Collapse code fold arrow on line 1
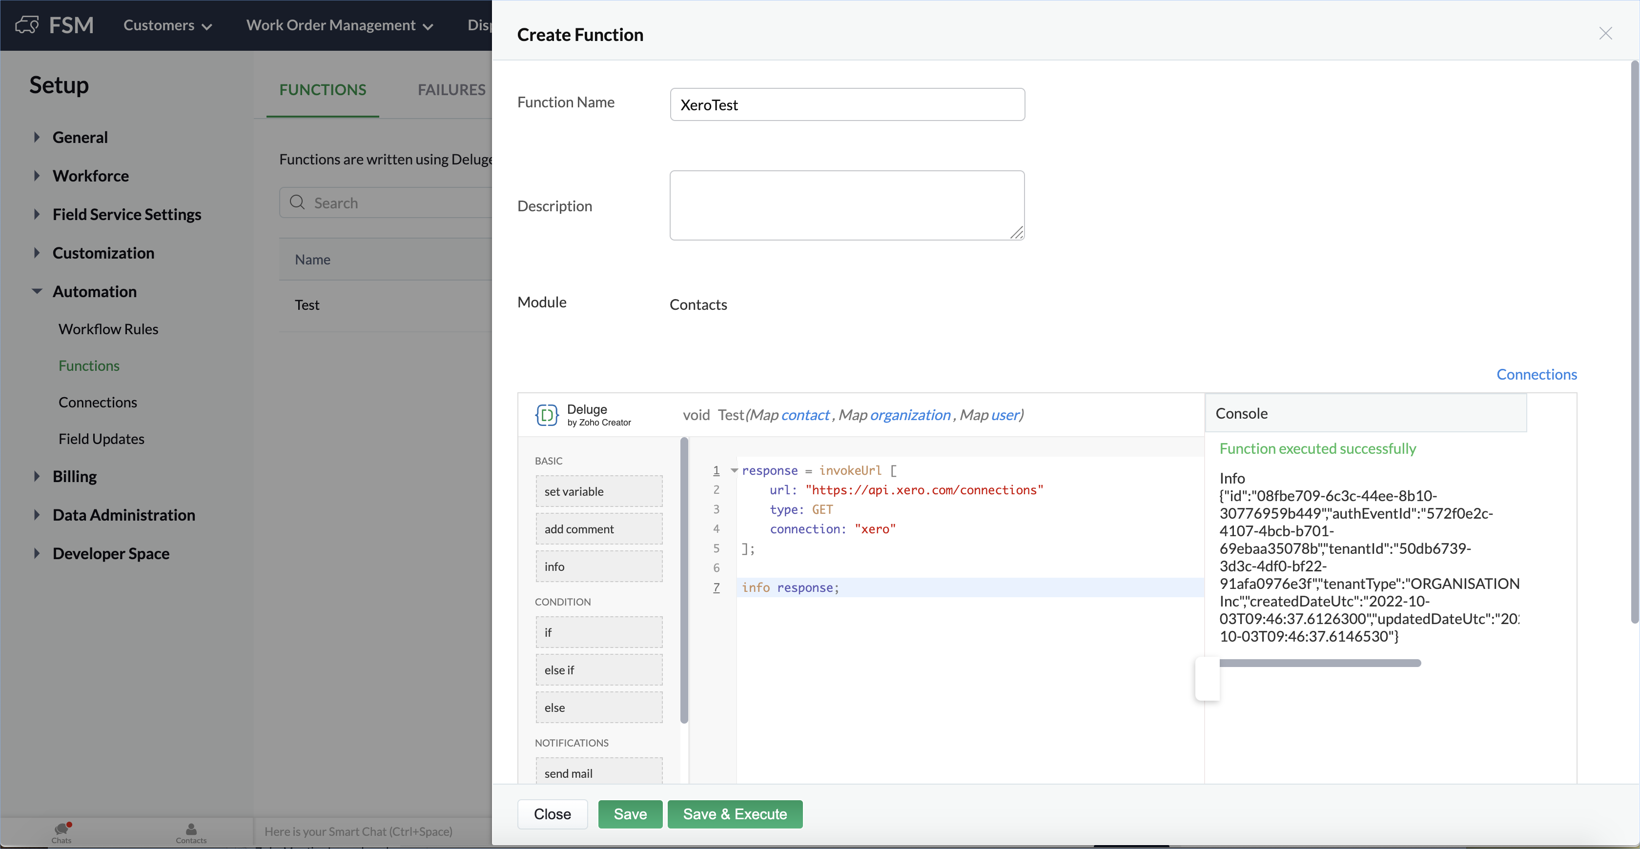The height and width of the screenshot is (849, 1640). pyautogui.click(x=734, y=470)
